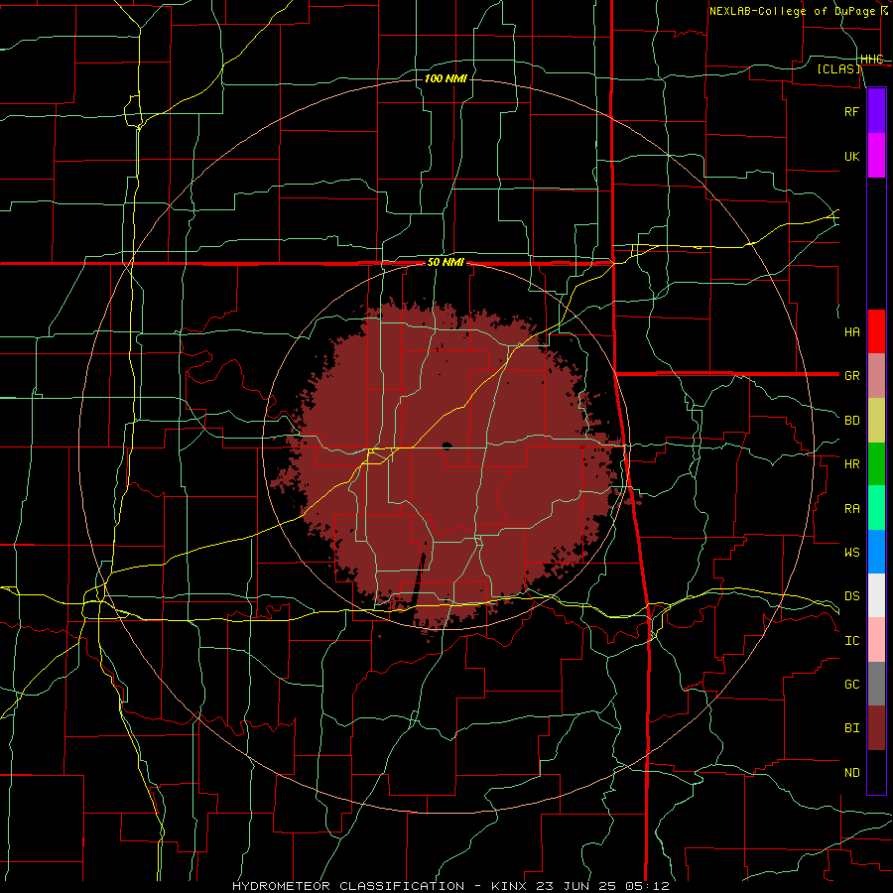The width and height of the screenshot is (893, 893).
Task: Click the RF purple legend swatch
Action: pyautogui.click(x=876, y=111)
